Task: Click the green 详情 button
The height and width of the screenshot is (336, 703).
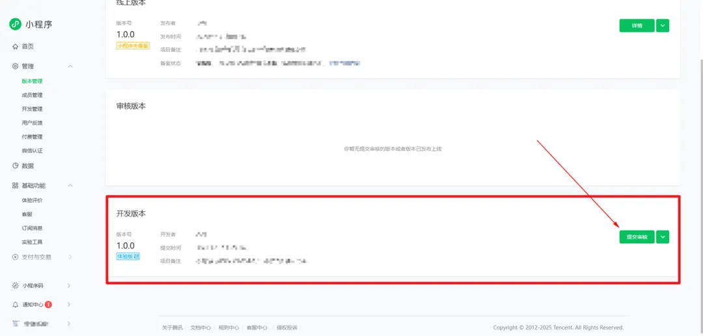Action: click(637, 25)
